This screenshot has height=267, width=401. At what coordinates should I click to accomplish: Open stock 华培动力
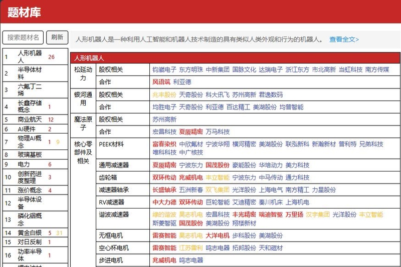(x=271, y=165)
